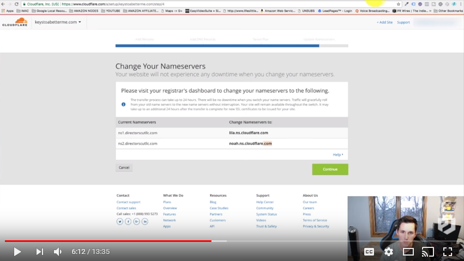Open the Case Studies footer link
Image resolution: width=464 pixels, height=261 pixels.
[219, 208]
